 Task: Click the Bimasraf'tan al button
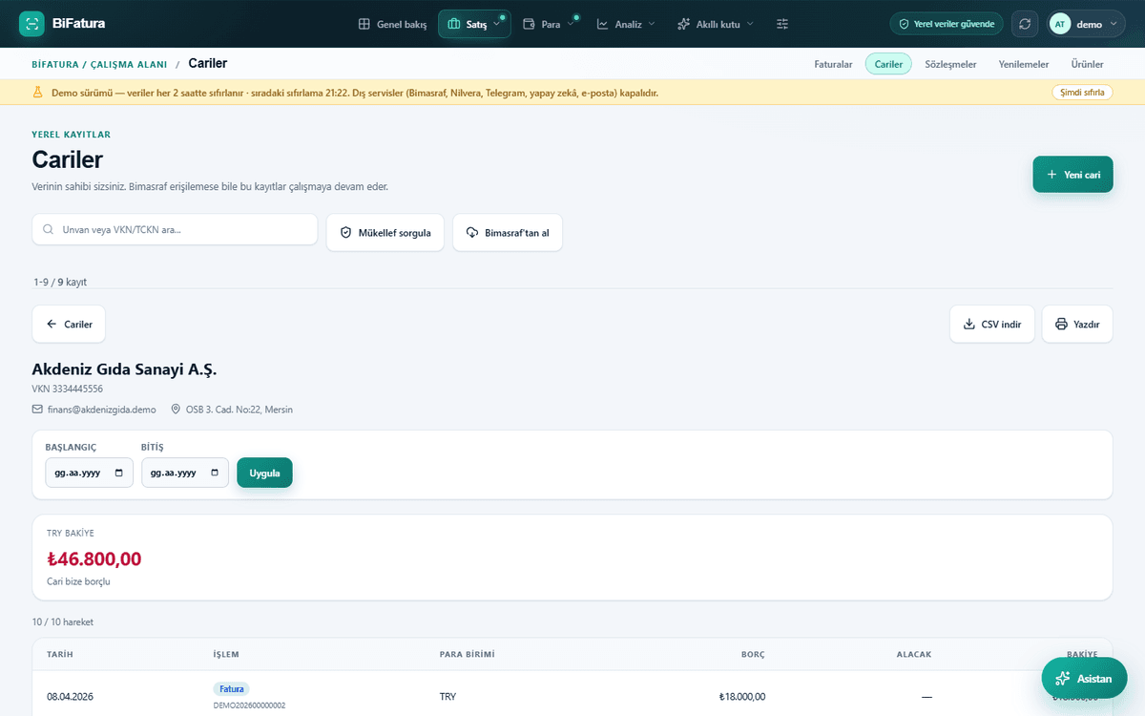coord(508,232)
